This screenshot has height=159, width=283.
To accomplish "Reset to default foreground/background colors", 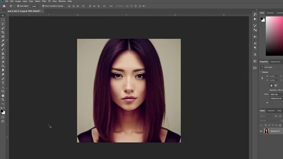I will pyautogui.click(x=1, y=108).
